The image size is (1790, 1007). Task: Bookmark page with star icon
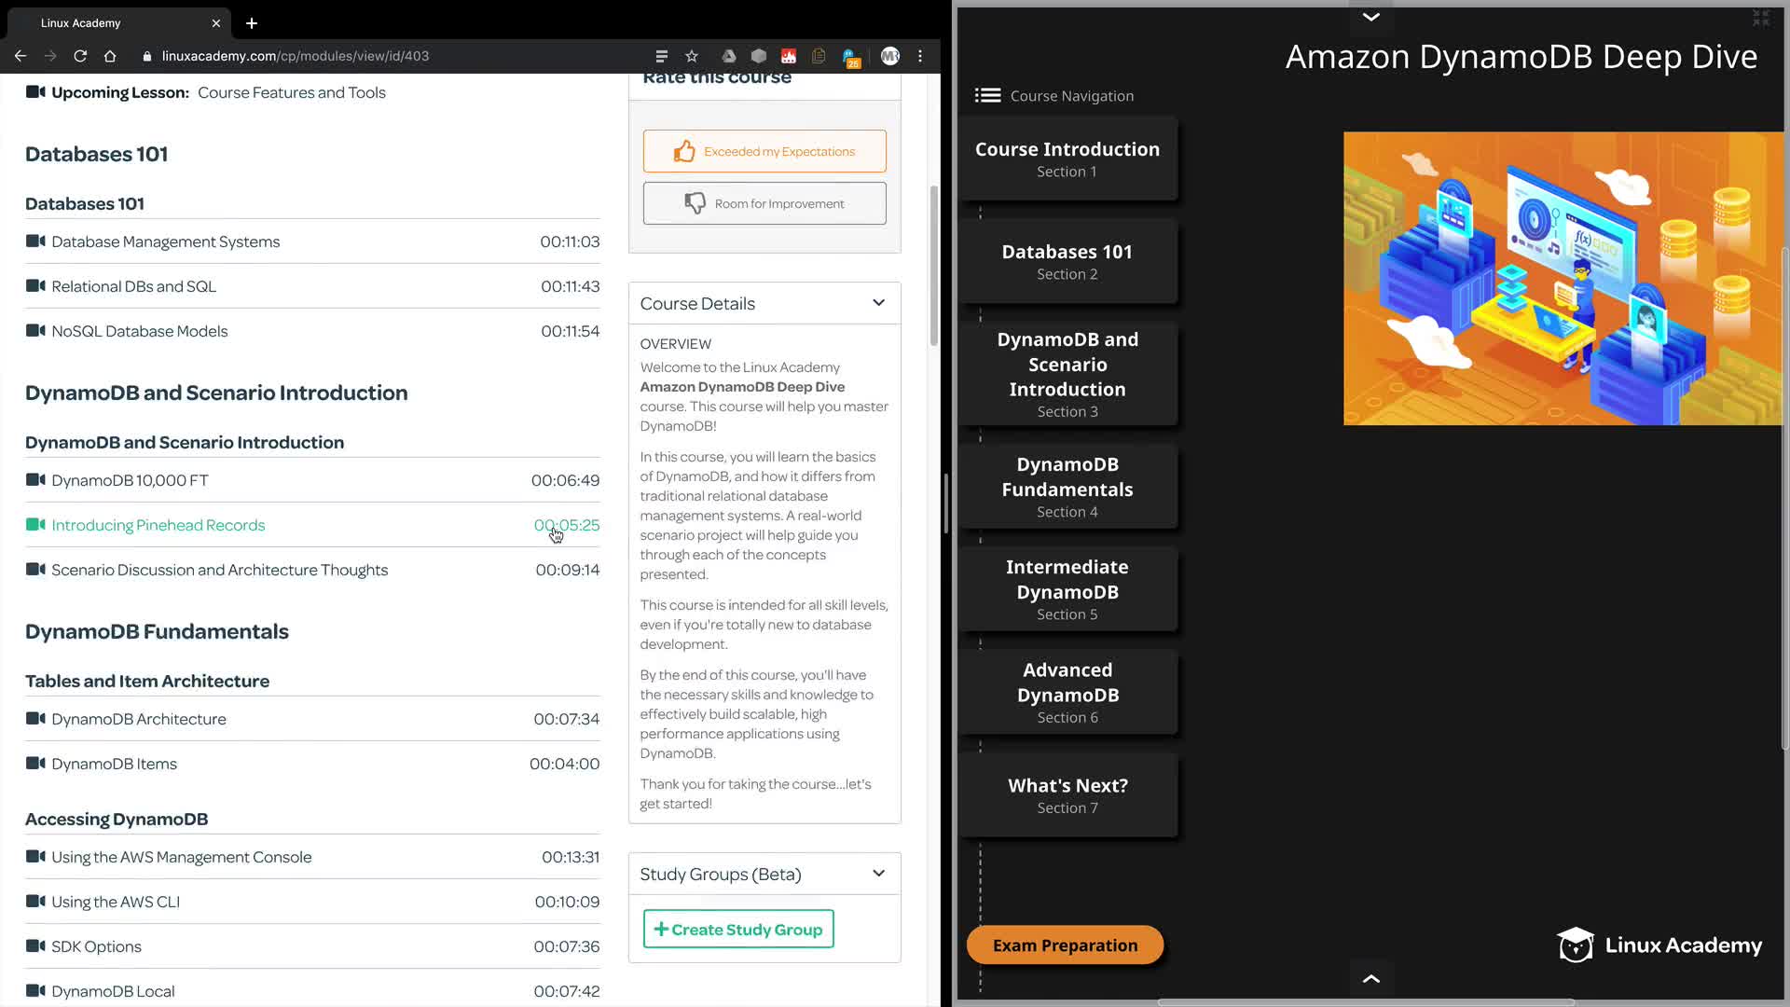tap(692, 56)
